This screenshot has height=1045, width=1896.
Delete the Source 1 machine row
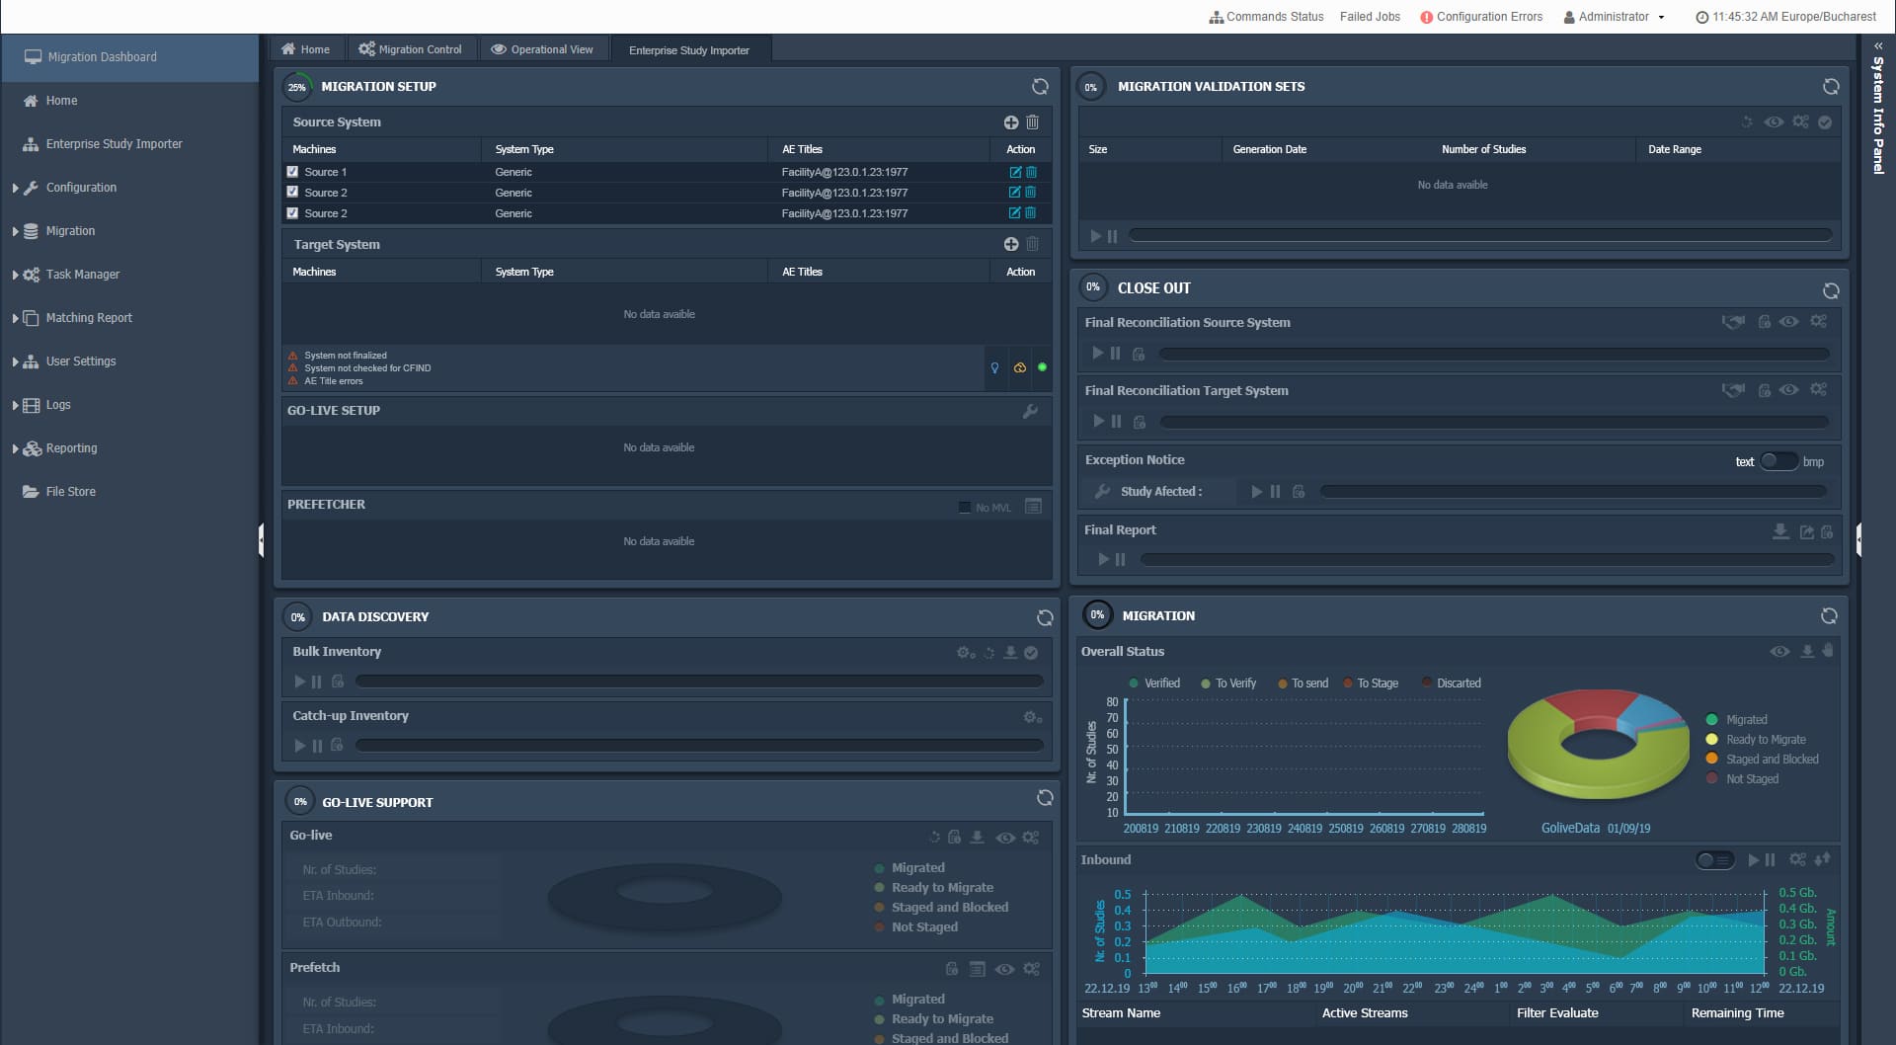pyautogui.click(x=1031, y=172)
